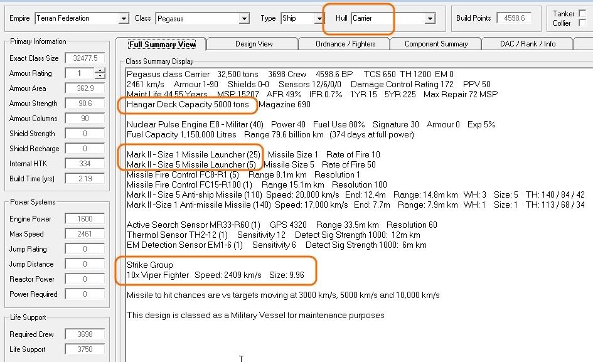Click the Power Required field
This screenshot has width=593, height=362.
[85, 294]
